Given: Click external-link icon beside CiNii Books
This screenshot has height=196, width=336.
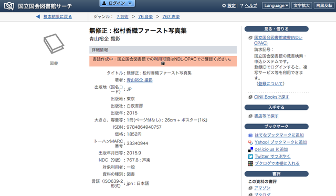Looking at the screenshot, I should (x=250, y=97).
